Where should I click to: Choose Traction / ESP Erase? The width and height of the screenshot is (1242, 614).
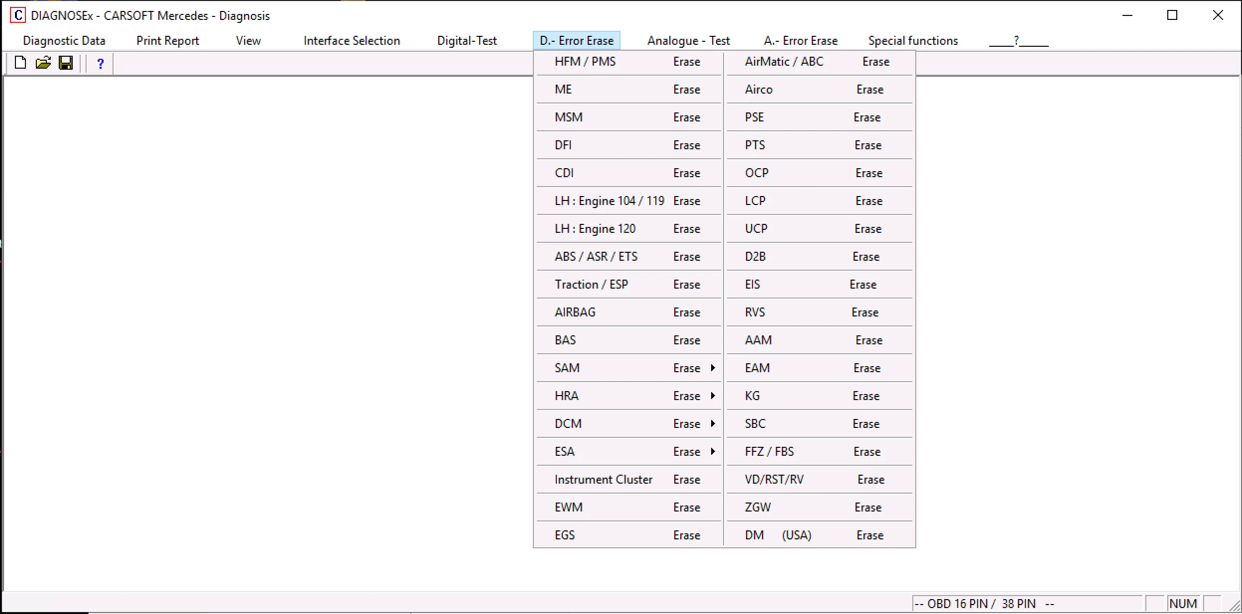(627, 285)
